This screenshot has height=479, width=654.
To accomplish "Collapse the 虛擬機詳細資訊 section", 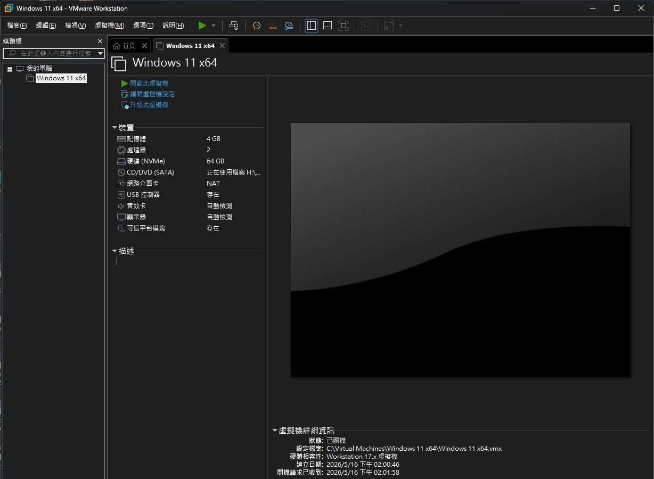I will tap(275, 431).
